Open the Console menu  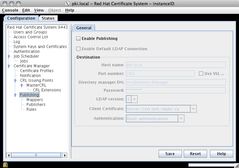10,10
